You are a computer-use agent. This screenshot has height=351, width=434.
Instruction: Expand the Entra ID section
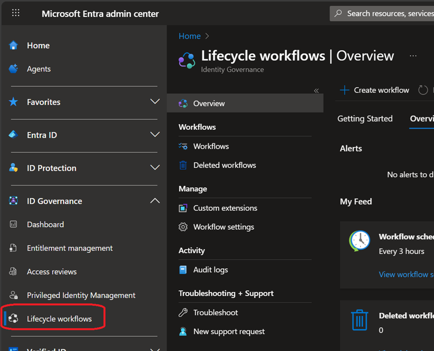point(155,135)
